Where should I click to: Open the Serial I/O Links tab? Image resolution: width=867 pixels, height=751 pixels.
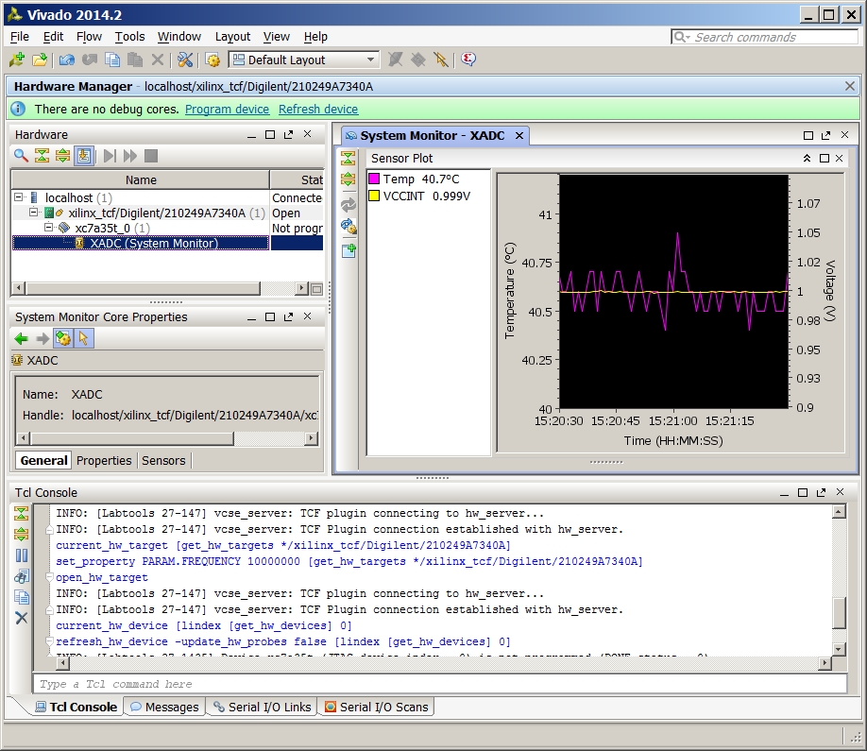[x=263, y=707]
